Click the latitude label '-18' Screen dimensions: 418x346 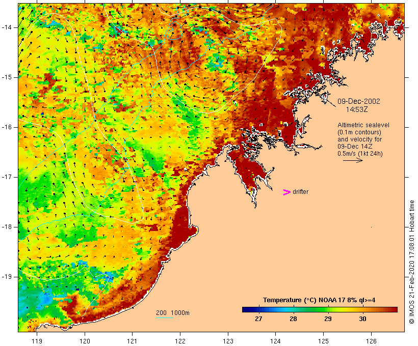click(x=6, y=227)
